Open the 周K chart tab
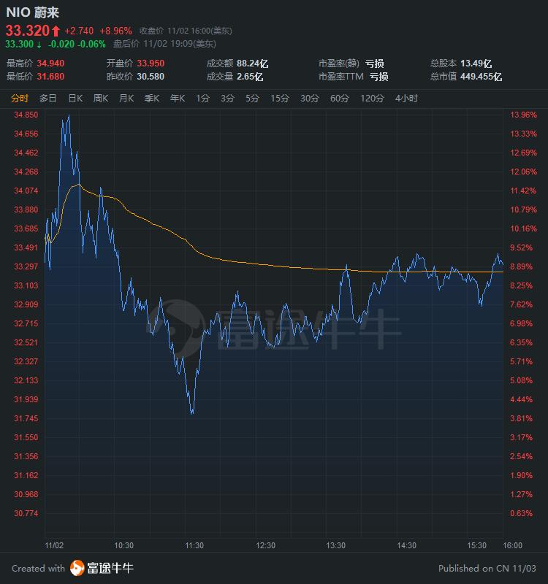Viewport: 548px width, 584px height. (x=101, y=99)
